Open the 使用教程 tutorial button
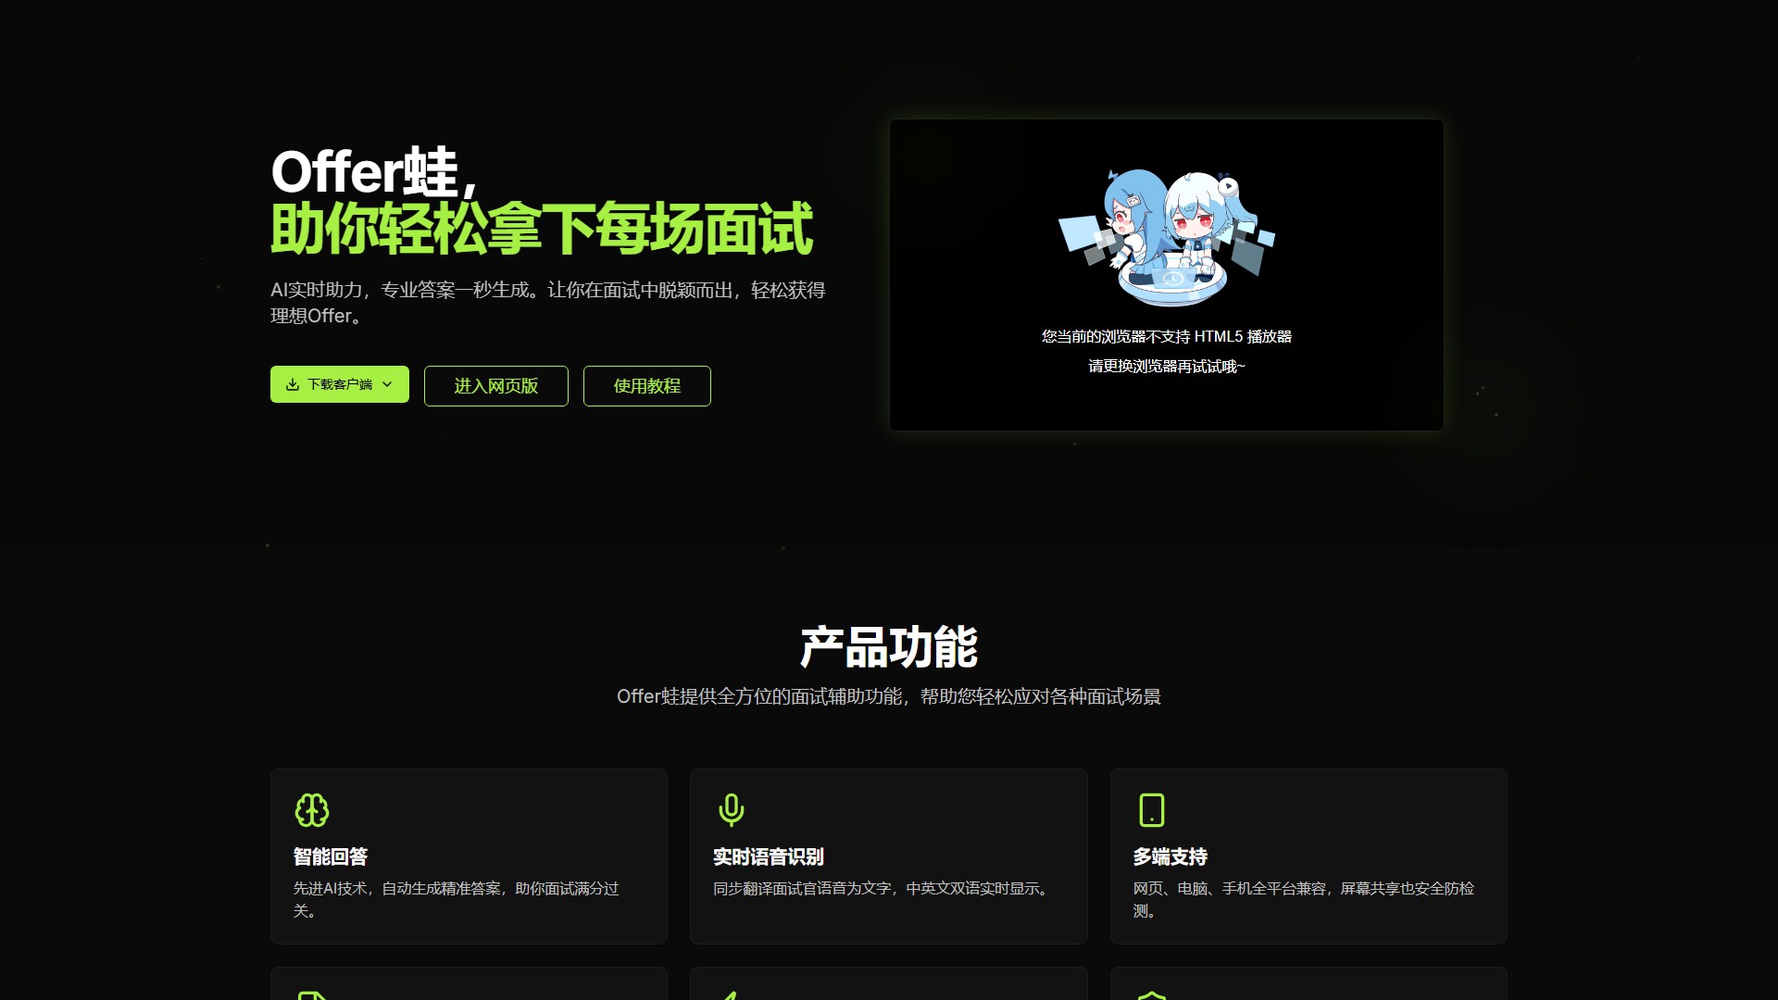The width and height of the screenshot is (1778, 1000). pyautogui.click(x=646, y=386)
